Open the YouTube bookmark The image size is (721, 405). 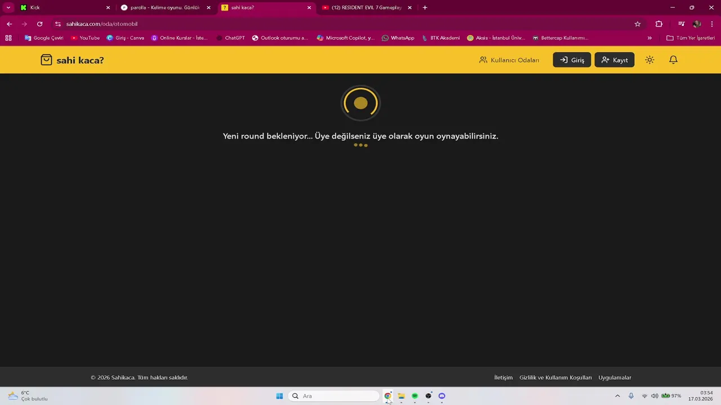[85, 38]
